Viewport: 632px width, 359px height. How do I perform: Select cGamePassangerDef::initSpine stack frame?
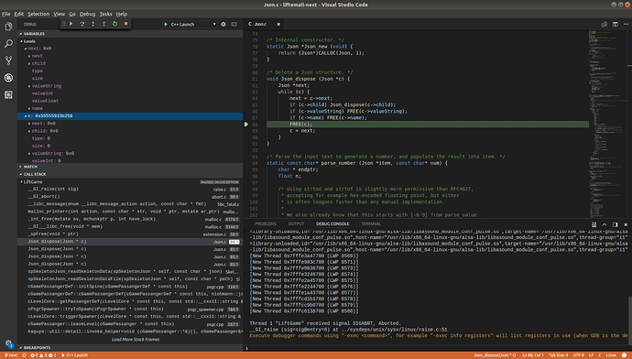[x=130, y=287]
